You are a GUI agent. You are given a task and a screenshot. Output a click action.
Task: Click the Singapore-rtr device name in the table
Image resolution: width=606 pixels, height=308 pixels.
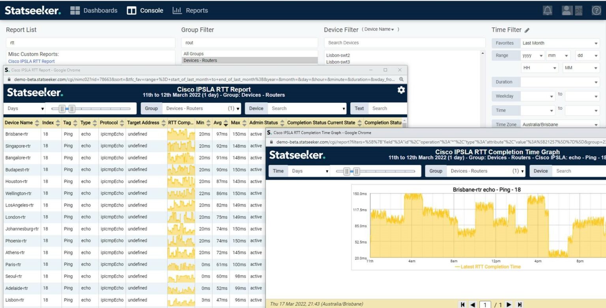pos(18,146)
